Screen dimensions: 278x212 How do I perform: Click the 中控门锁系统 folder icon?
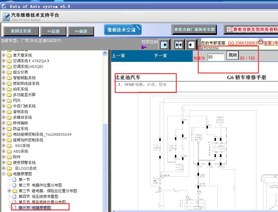[x=9, y=106]
